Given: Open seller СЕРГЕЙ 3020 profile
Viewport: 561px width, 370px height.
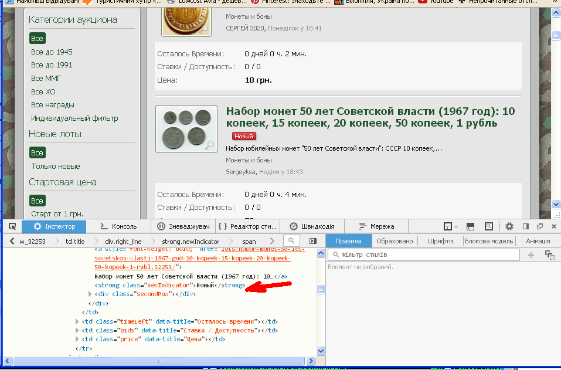Looking at the screenshot, I should [x=245, y=28].
